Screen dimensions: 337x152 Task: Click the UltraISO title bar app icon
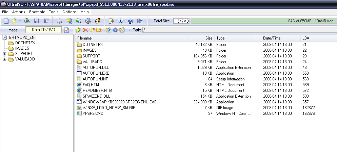pos(3,4)
